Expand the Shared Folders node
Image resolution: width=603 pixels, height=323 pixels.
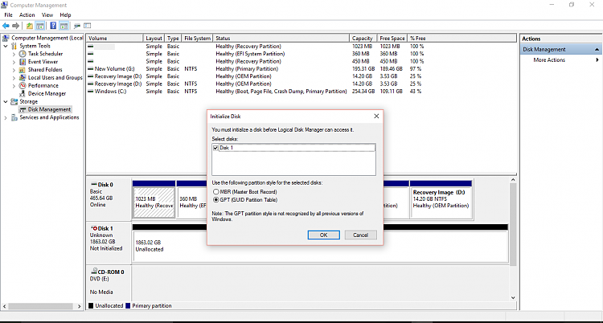(14, 70)
